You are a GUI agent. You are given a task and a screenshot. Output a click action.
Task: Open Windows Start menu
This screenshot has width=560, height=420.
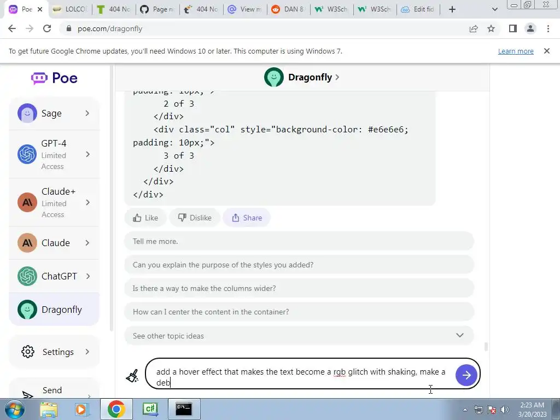(14, 409)
